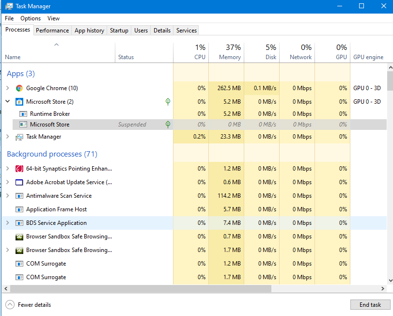
Task: Open the Options menu
Action: tap(31, 18)
